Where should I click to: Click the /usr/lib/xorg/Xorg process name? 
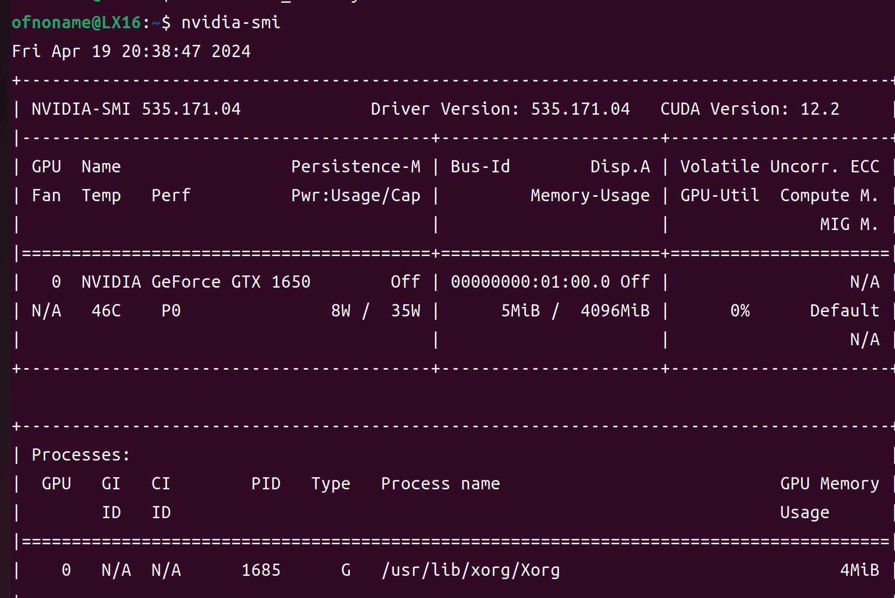tap(470, 570)
